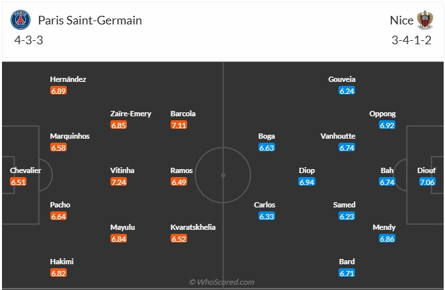Click the Paris Saint-Germain club crest
Viewport: 445px width, 290px height.
click(20, 20)
